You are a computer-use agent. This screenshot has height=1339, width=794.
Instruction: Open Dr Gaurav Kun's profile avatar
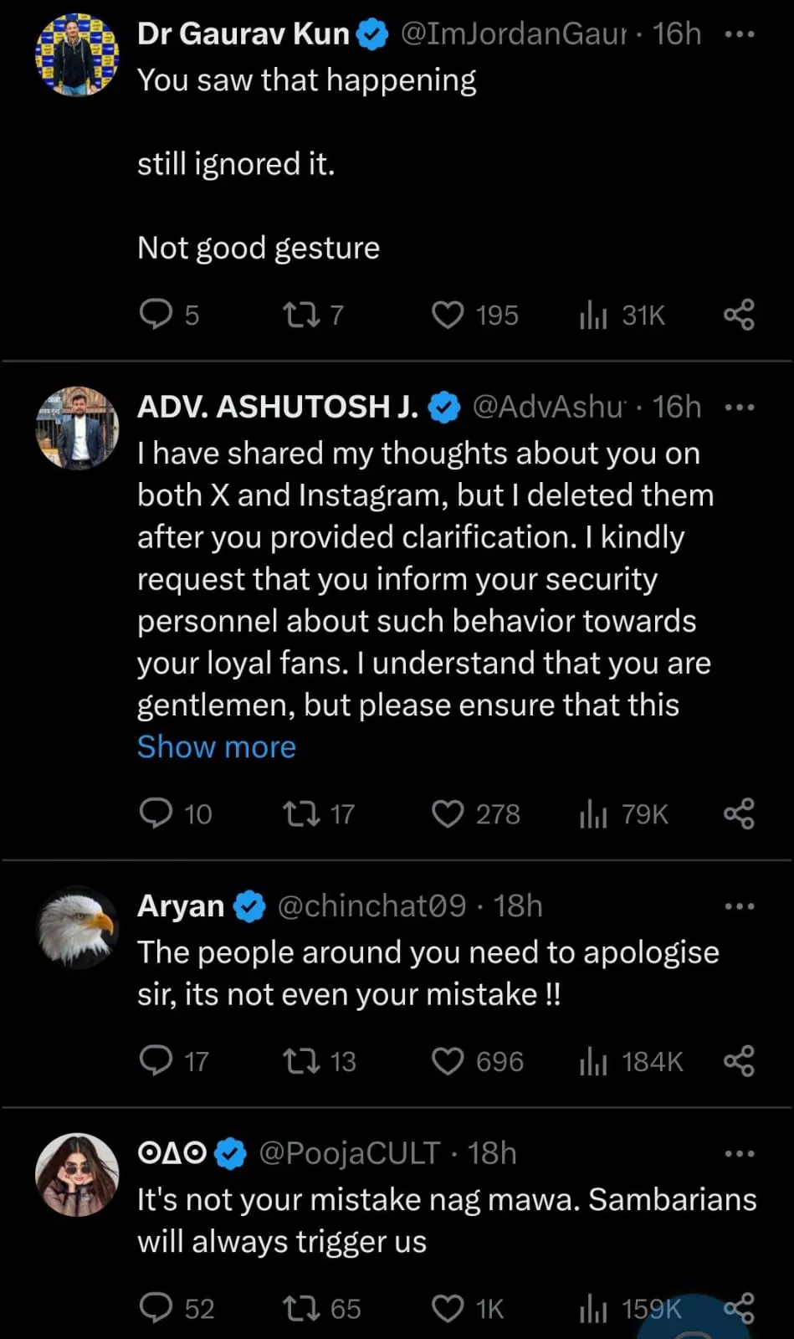click(x=77, y=54)
